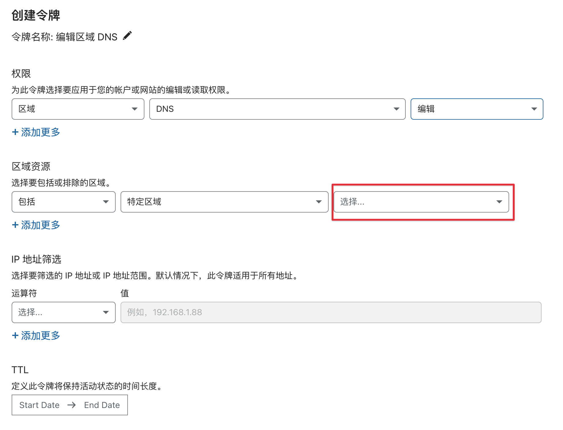
Task: Click the caret arrow of the 编辑 dropdown
Action: click(x=534, y=109)
